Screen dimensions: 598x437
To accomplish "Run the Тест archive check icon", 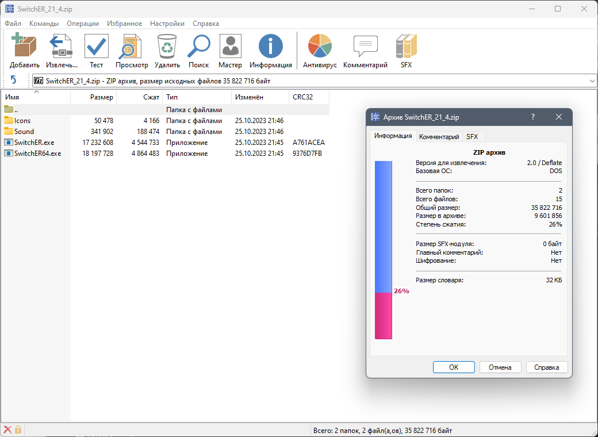I will point(96,47).
